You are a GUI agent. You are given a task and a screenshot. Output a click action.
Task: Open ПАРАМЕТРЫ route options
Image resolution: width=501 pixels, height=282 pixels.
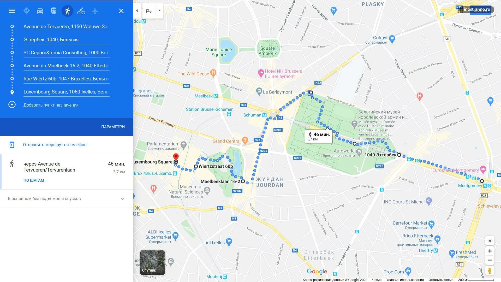[113, 127]
